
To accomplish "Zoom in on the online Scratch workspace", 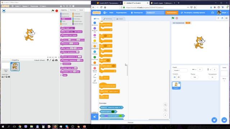I will click(x=165, y=105).
